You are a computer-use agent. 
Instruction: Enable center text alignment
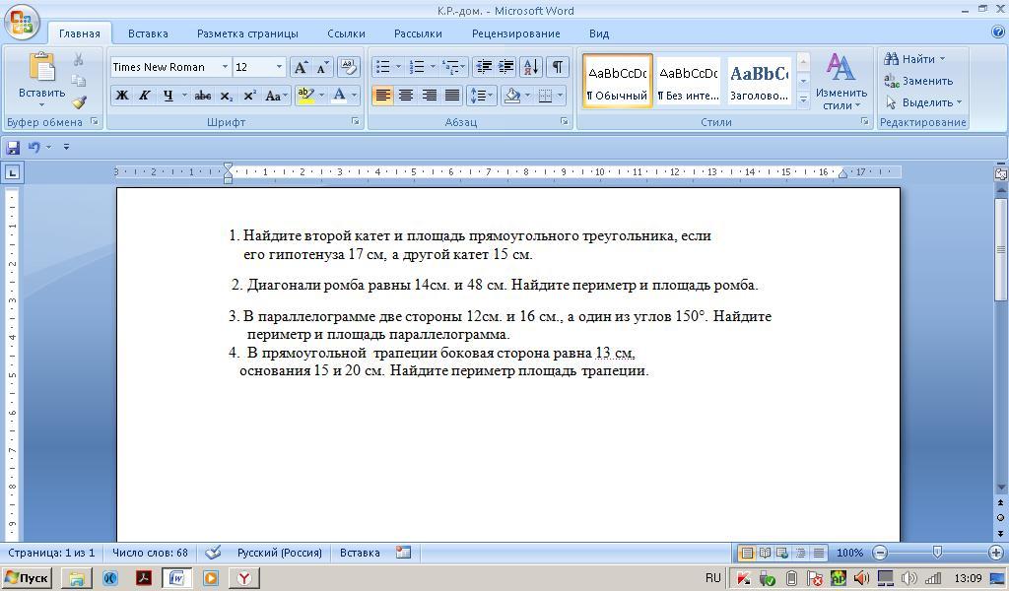point(405,96)
